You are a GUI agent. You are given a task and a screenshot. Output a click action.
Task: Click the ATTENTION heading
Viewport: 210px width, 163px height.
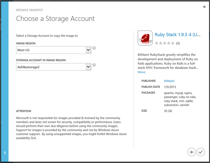(x=24, y=111)
